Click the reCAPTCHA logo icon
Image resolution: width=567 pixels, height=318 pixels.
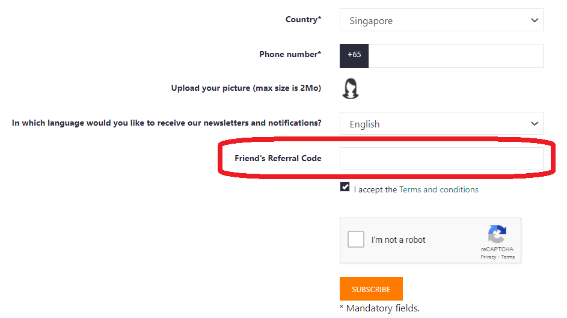point(497,235)
